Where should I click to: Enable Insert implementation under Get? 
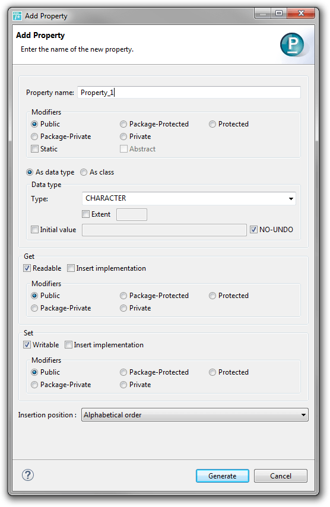tap(71, 268)
